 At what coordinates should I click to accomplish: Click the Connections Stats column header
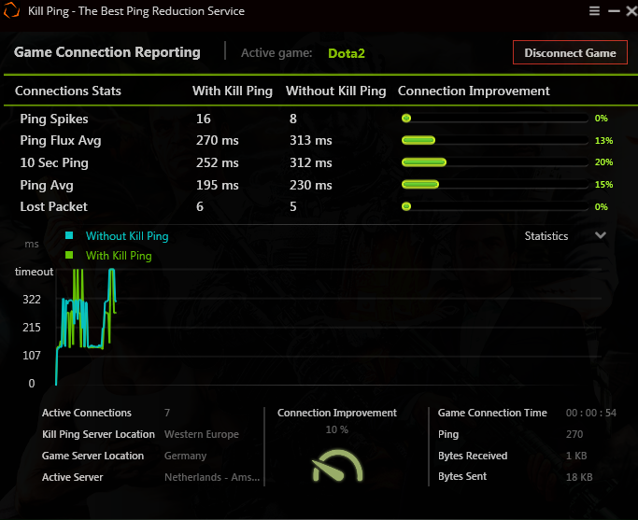[68, 91]
